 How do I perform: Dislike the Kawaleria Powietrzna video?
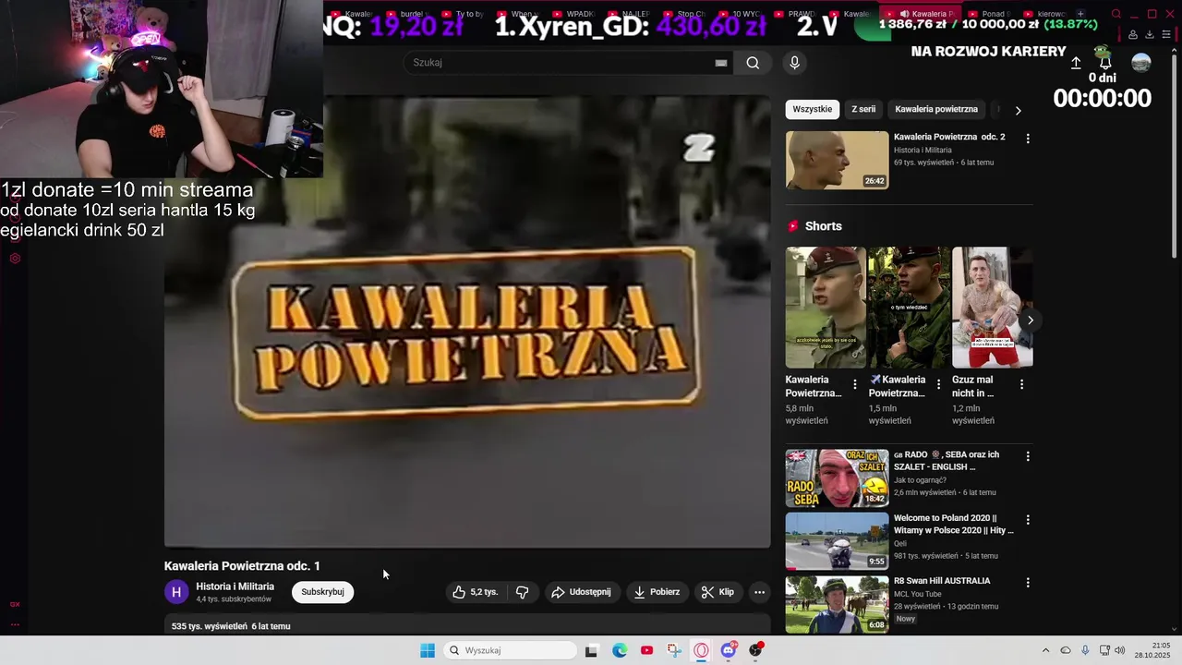(x=522, y=592)
